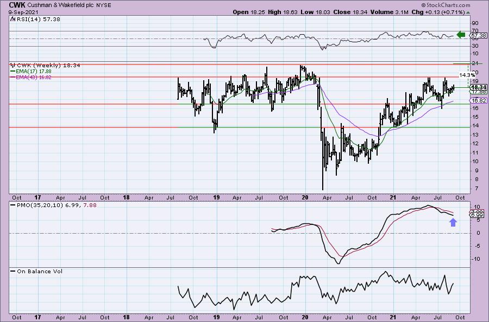Click the Low 18.03 value
Viewport: 489px width, 322px height.
coord(315,12)
